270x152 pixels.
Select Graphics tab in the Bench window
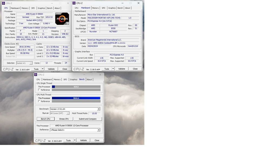point(73,80)
